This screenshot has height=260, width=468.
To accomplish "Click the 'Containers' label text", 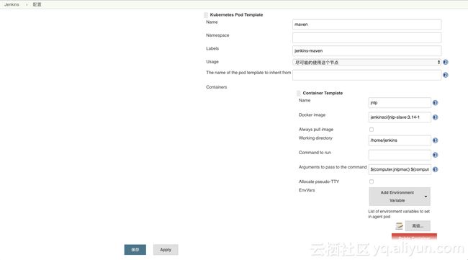I will pyautogui.click(x=217, y=87).
